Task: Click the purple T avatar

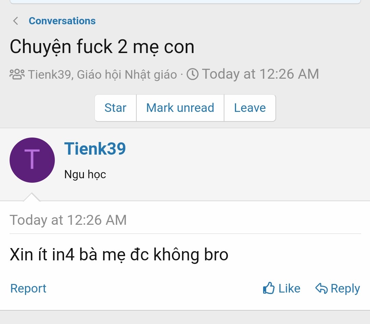Action: [x=32, y=160]
